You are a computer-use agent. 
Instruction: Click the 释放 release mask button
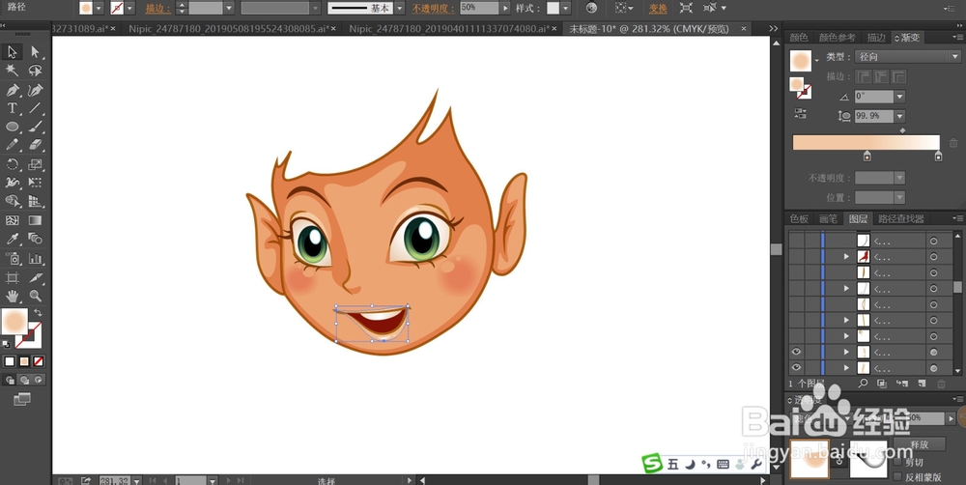920,444
